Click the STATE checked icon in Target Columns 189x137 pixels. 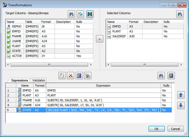pos(9,51)
